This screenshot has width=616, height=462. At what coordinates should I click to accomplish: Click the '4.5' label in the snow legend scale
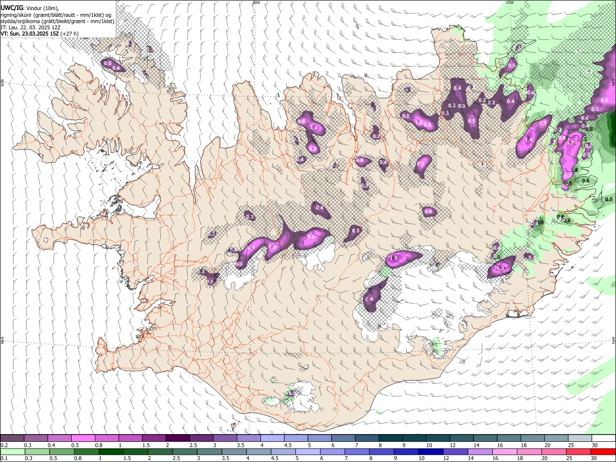288,445
